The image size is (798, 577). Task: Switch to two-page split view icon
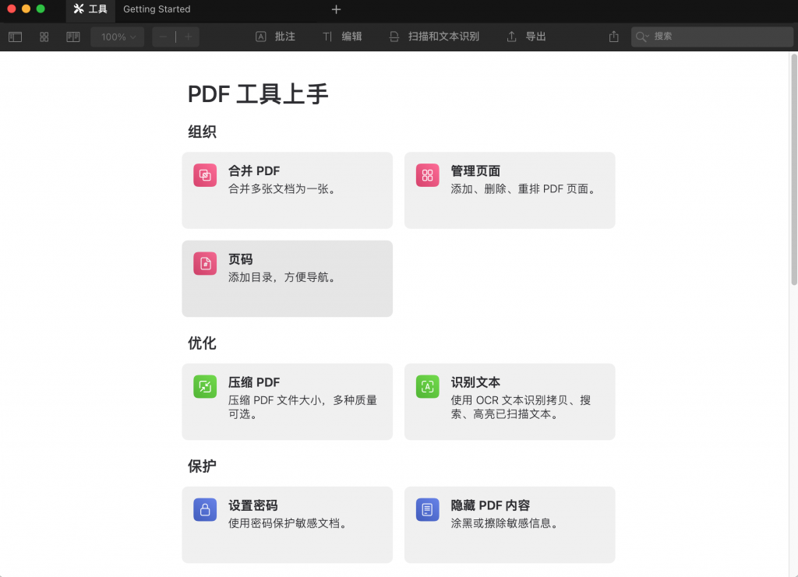[x=72, y=37]
